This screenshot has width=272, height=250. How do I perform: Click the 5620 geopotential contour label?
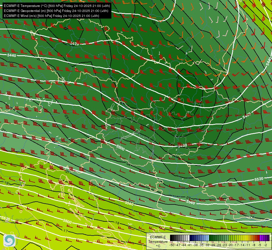tap(6, 218)
